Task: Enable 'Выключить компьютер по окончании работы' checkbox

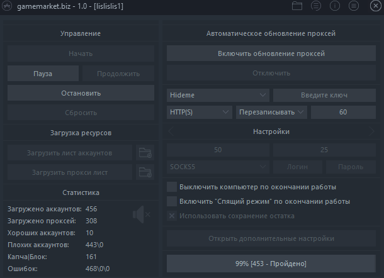Action: pos(171,187)
